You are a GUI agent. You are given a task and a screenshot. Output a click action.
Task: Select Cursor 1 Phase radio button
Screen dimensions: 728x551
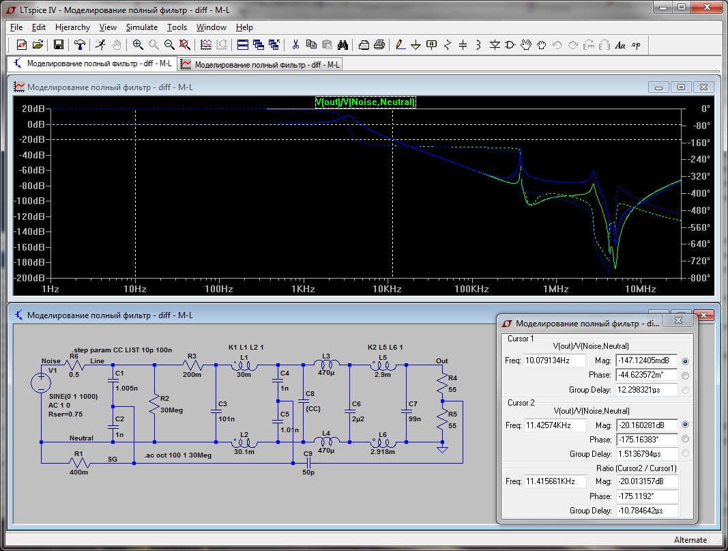pos(685,376)
